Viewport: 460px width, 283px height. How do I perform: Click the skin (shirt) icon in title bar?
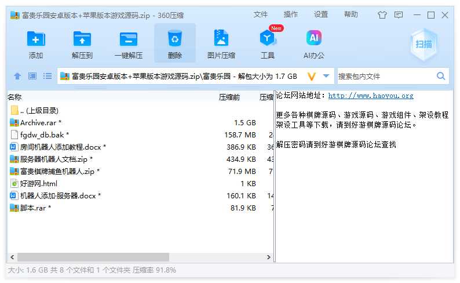[382, 14]
